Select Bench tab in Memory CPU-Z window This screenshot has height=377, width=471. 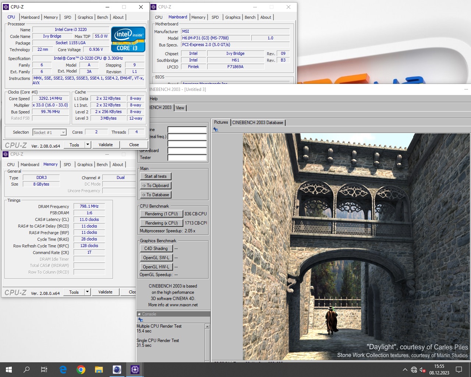point(102,165)
